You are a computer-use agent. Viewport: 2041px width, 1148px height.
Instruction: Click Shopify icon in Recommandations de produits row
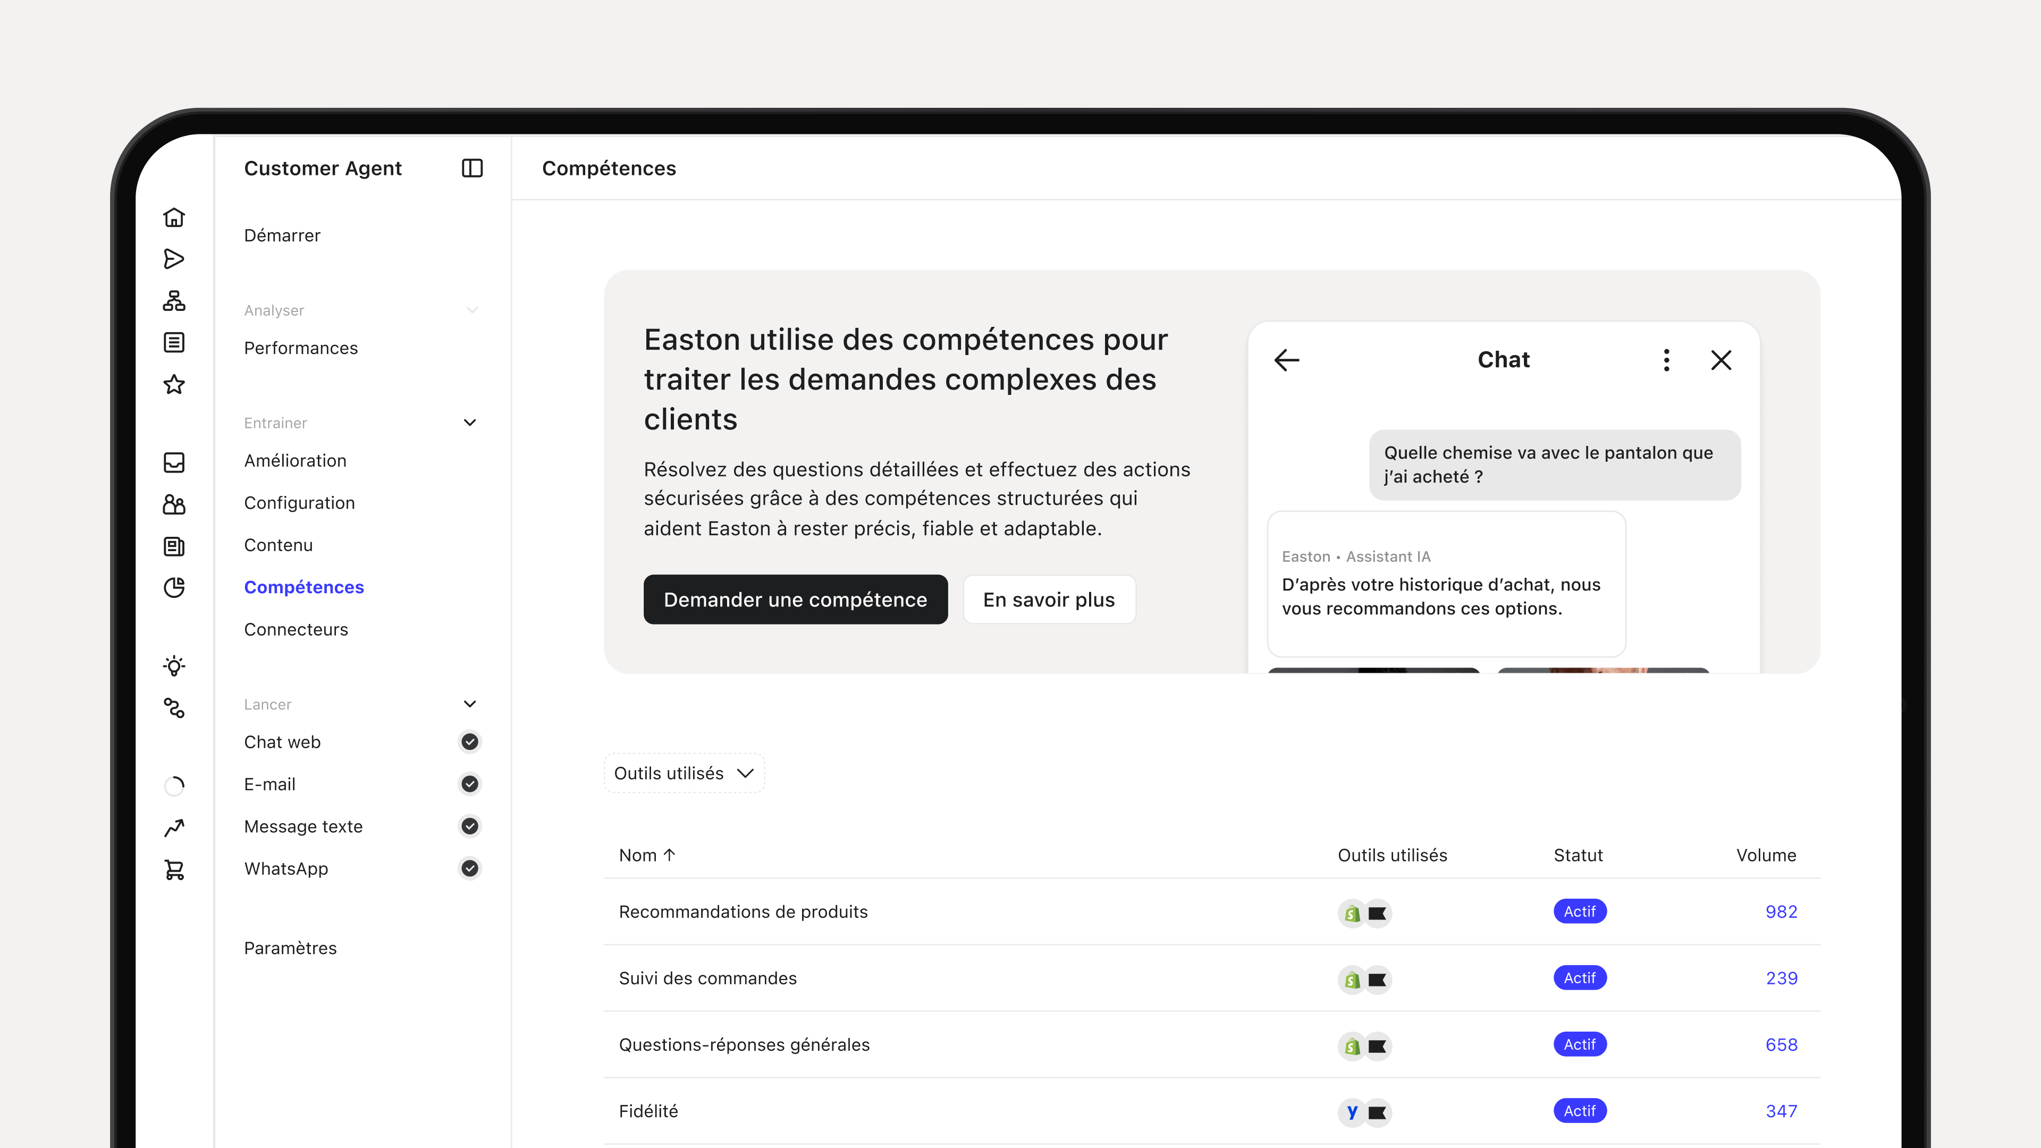tap(1352, 914)
